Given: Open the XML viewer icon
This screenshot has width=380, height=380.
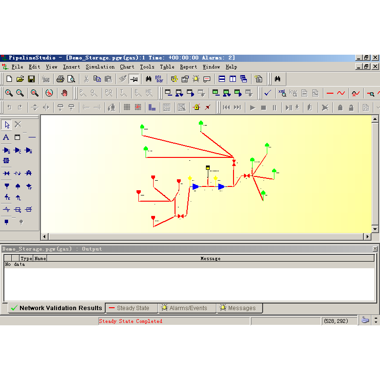Looking at the screenshot, I should coord(282,93).
